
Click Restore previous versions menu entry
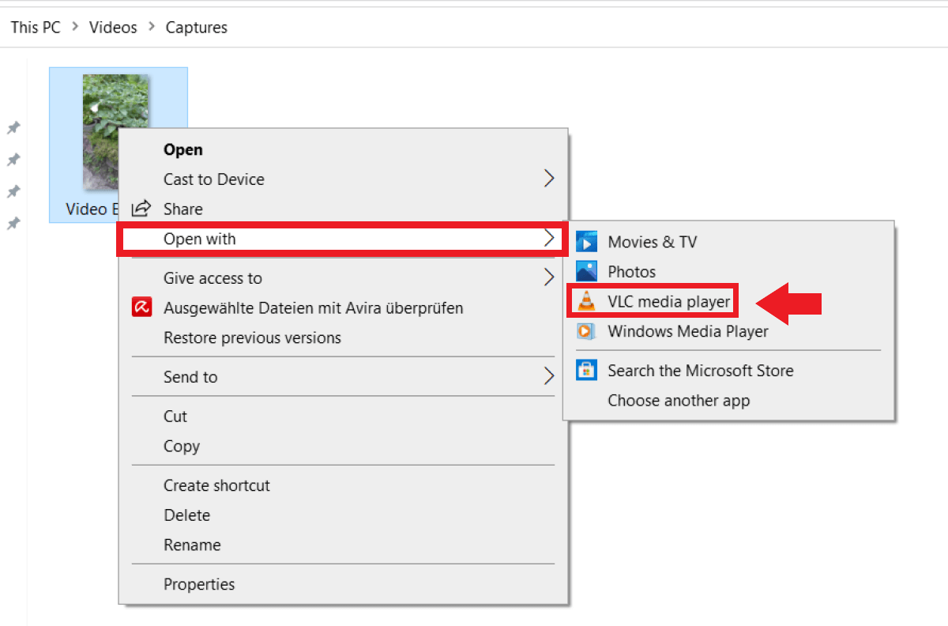click(x=252, y=338)
